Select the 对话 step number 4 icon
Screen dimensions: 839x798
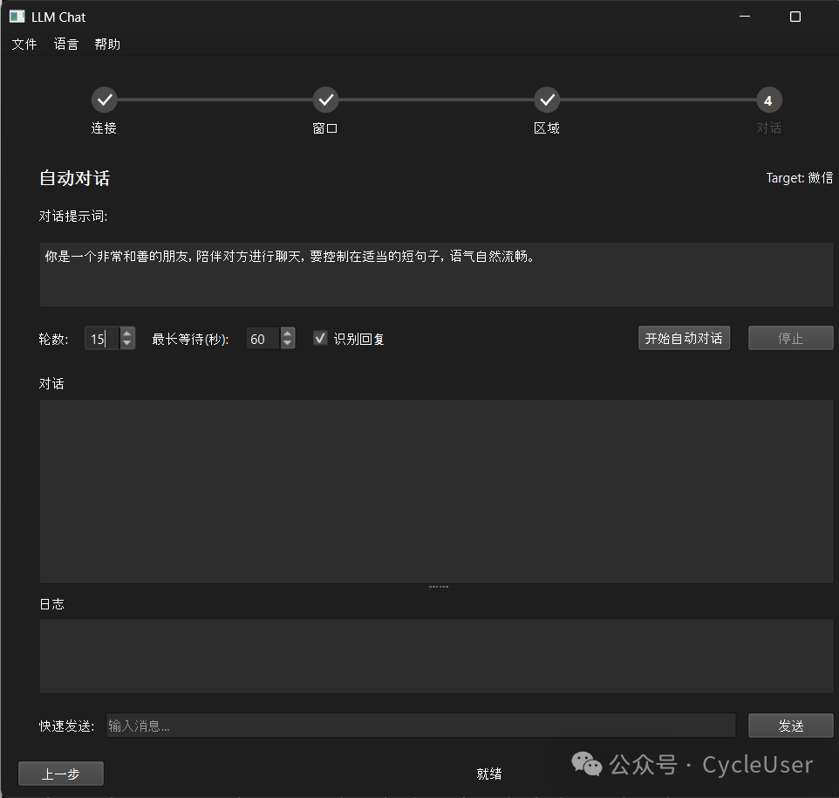coord(768,100)
